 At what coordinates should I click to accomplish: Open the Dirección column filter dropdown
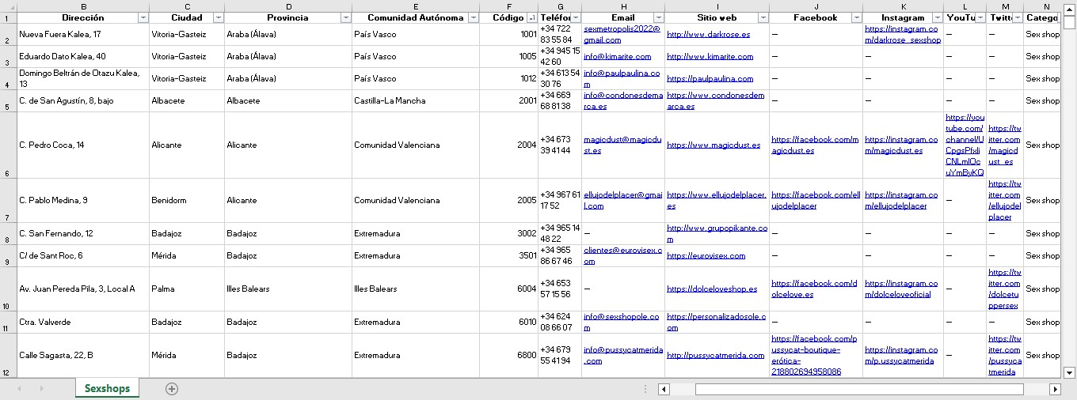[143, 17]
